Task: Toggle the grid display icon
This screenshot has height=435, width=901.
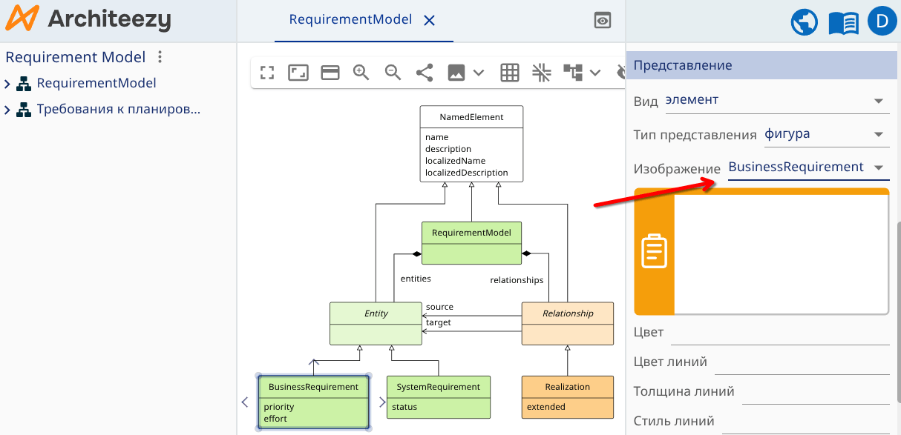Action: tap(509, 73)
